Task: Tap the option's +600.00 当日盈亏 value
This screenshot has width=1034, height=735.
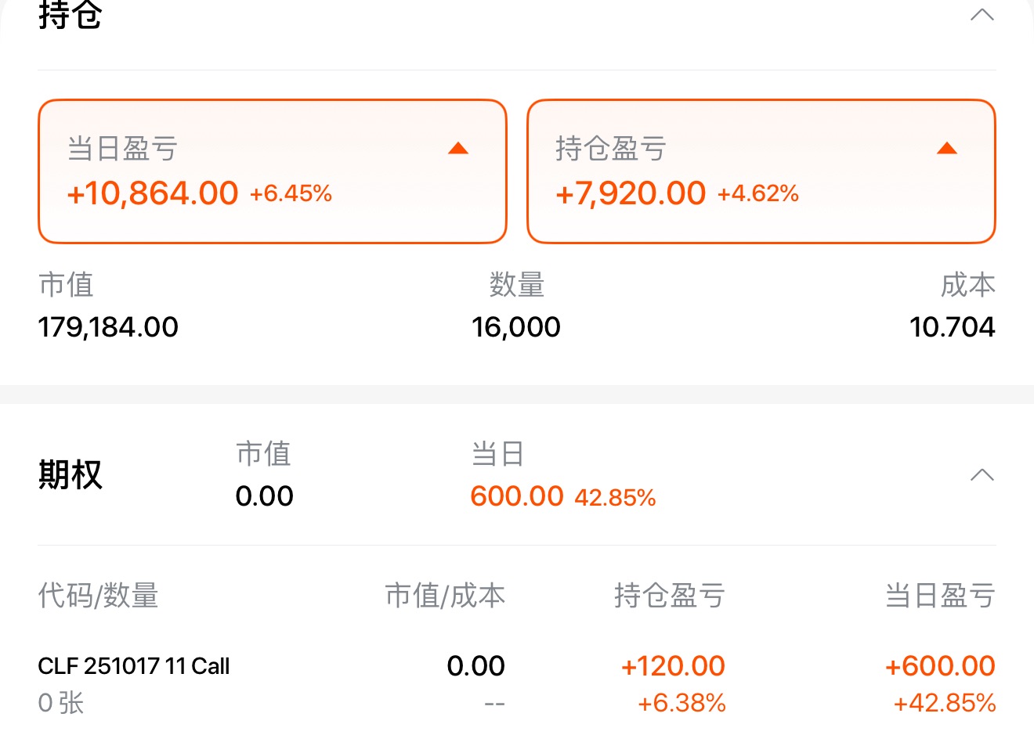Action: (940, 666)
